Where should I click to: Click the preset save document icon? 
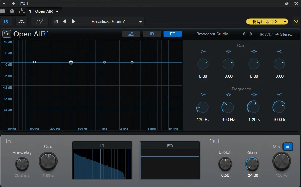point(56,22)
